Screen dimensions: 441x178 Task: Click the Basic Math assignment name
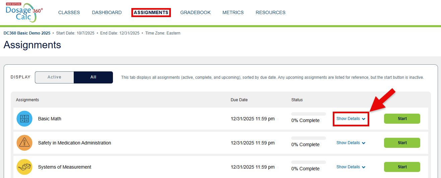[x=50, y=119]
